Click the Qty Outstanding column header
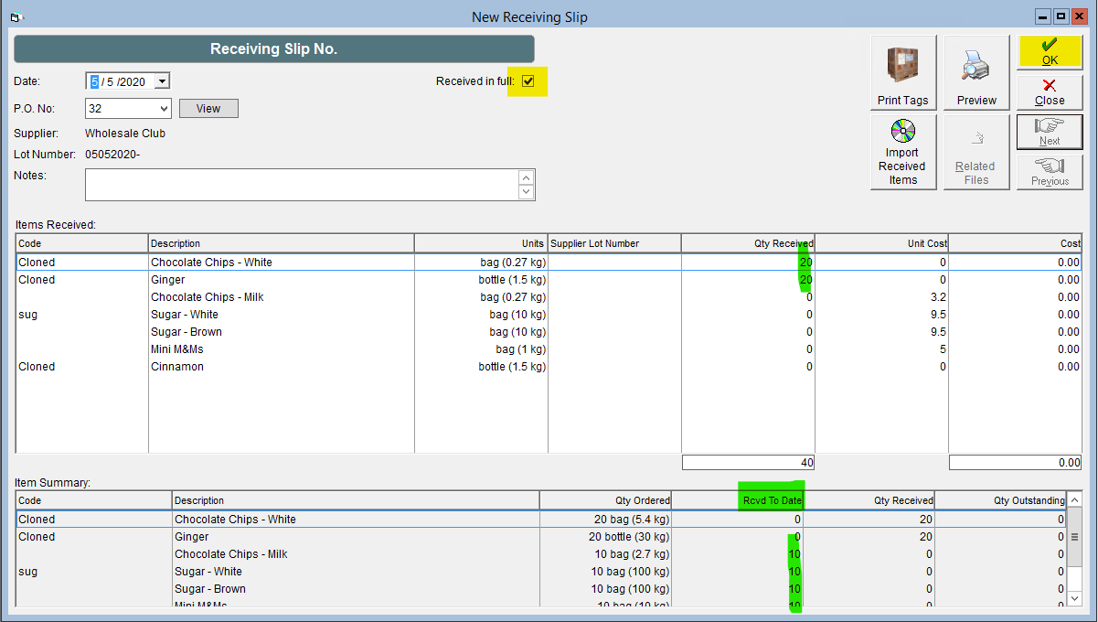This screenshot has width=1098, height=622. 1001,500
